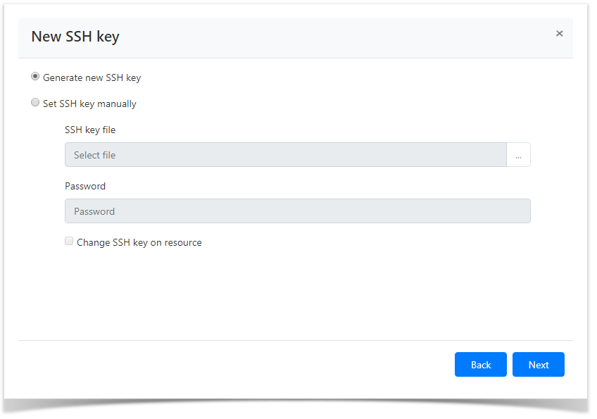Viewport: 597px width, 419px height.
Task: Click the "Change SSH key on resource" label text
Action: click(139, 242)
